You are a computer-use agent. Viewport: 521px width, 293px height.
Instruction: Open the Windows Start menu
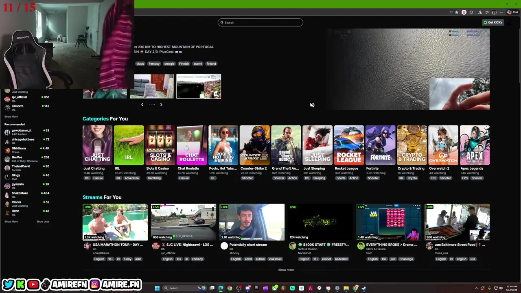(157, 288)
